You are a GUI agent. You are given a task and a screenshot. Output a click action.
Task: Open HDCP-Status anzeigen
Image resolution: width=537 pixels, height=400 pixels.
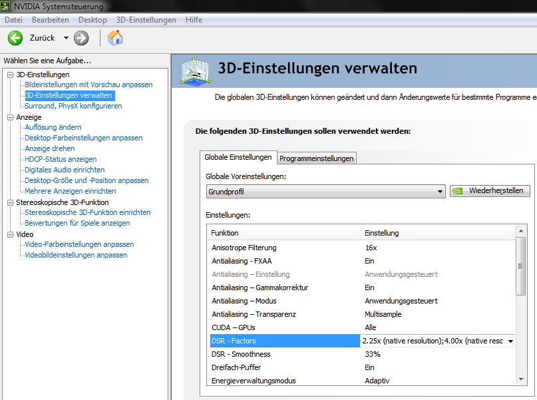[x=61, y=159]
